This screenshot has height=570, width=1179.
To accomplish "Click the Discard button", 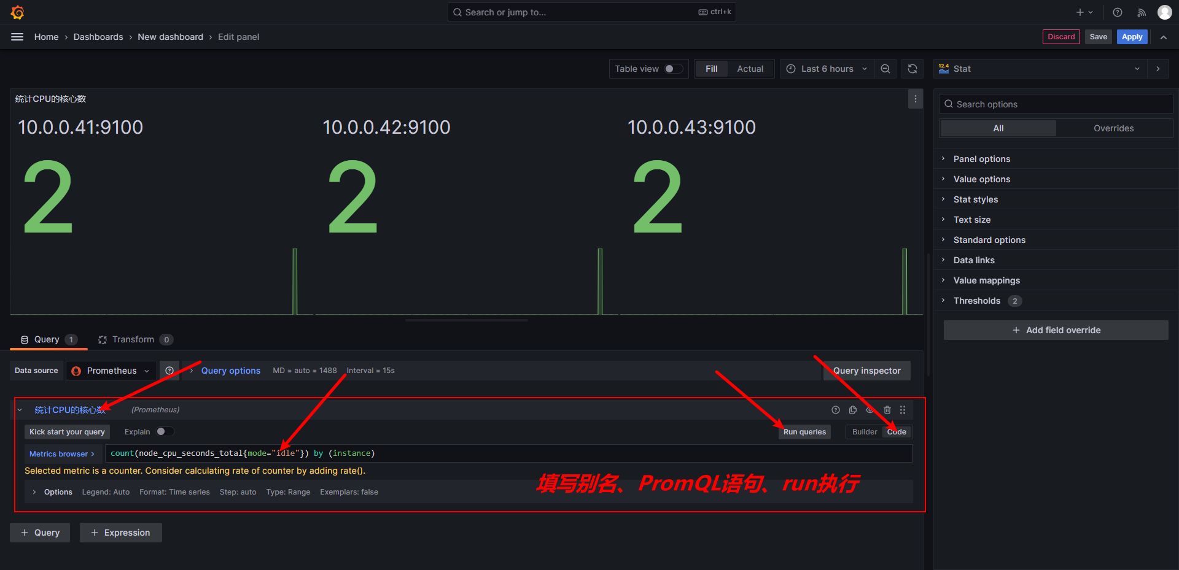I will coord(1061,37).
